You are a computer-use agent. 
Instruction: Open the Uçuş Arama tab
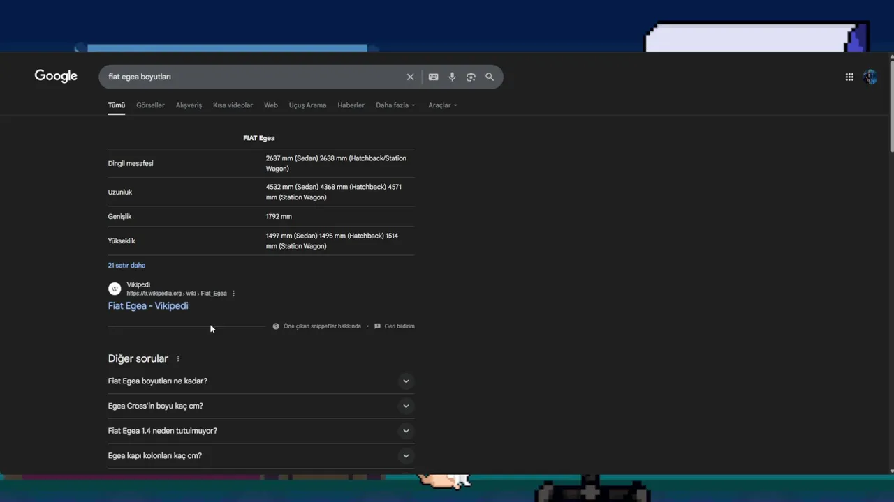tap(307, 105)
